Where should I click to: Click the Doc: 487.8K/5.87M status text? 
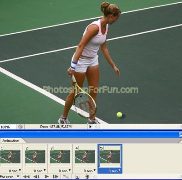click(56, 127)
